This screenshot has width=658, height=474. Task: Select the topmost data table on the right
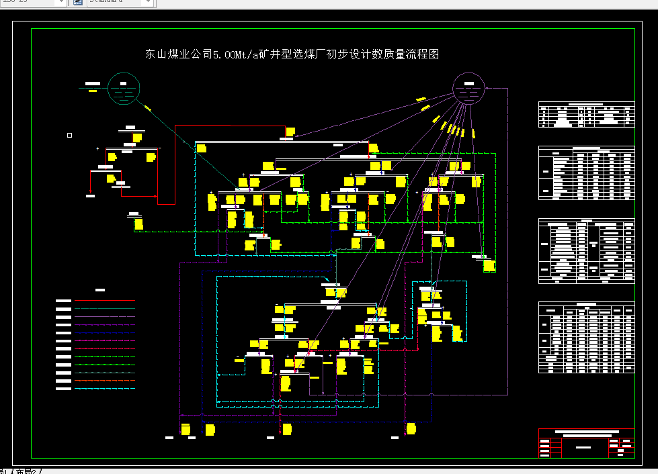(586, 114)
